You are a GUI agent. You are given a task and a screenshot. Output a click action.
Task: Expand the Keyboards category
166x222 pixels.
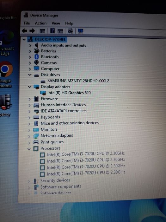pyautogui.click(x=29, y=118)
